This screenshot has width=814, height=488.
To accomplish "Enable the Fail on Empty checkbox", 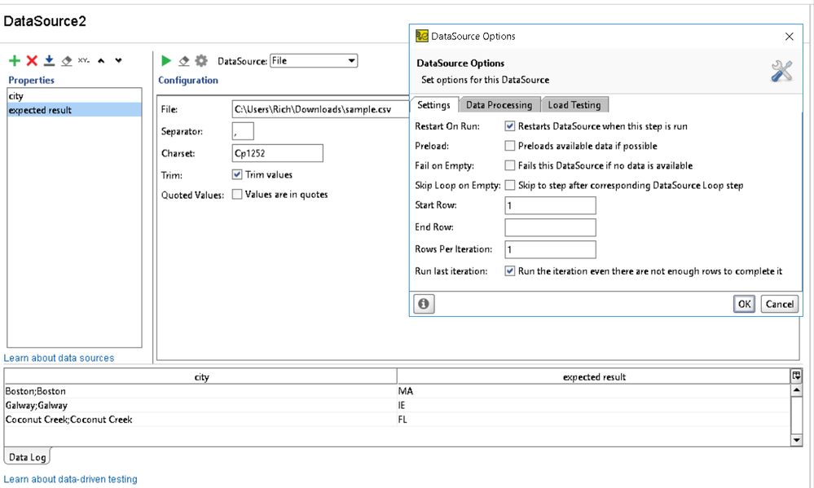I will tap(510, 165).
